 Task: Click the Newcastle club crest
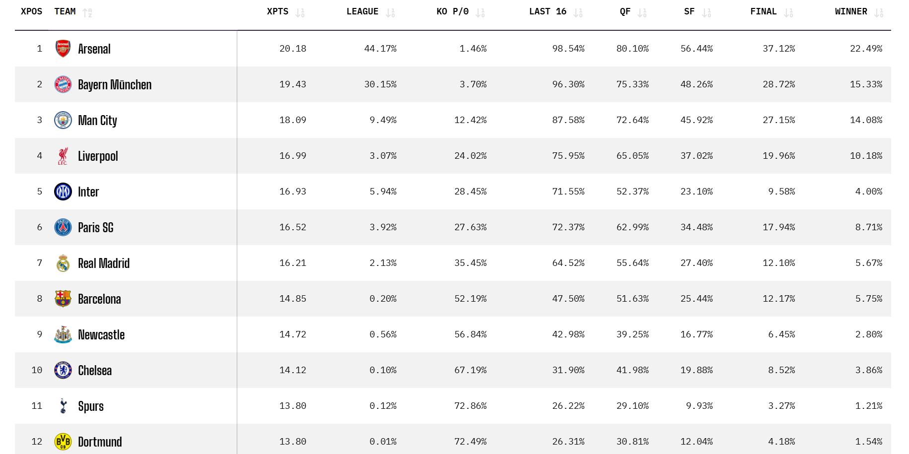(x=63, y=334)
